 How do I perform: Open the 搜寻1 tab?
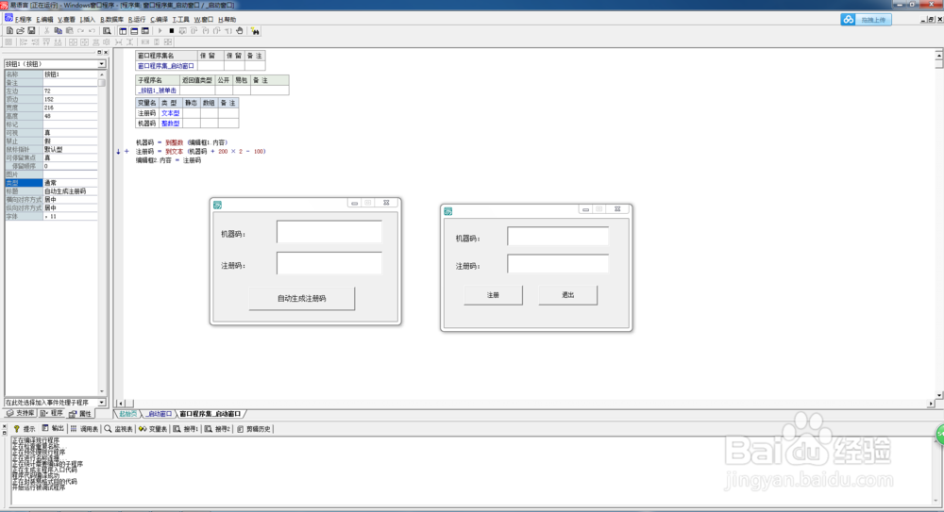click(185, 429)
